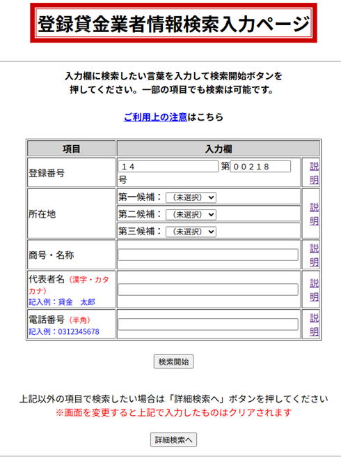Start search with 検索開始 button
Viewport: 341px width, 457px height.
[x=173, y=361]
